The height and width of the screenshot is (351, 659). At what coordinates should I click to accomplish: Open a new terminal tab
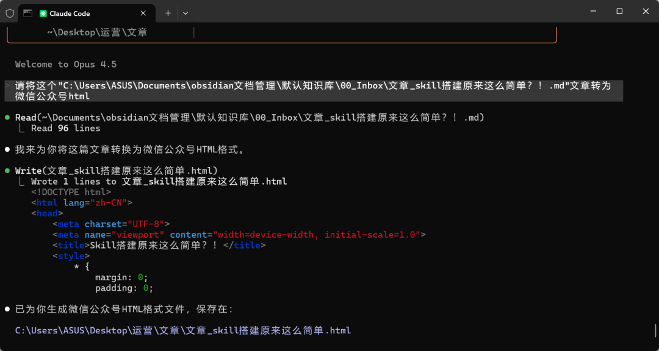point(168,13)
